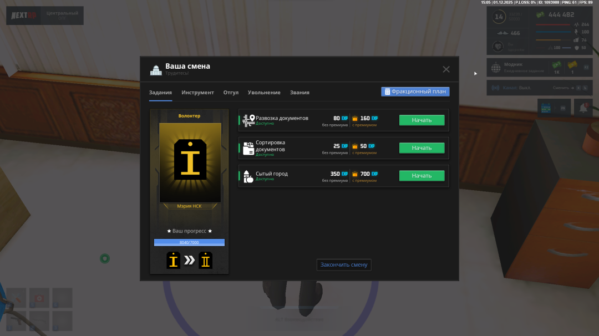Click the large Волонтер rank emblem

coord(190,160)
